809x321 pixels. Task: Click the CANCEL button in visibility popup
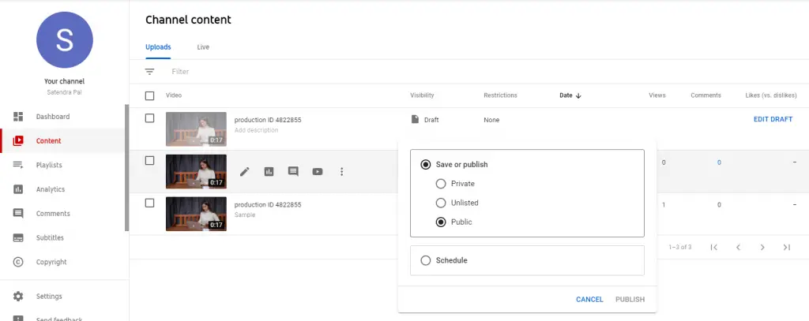[589, 300]
